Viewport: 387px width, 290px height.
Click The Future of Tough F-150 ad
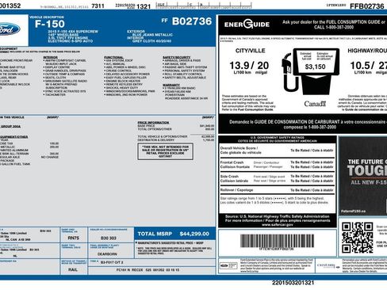[363, 176]
